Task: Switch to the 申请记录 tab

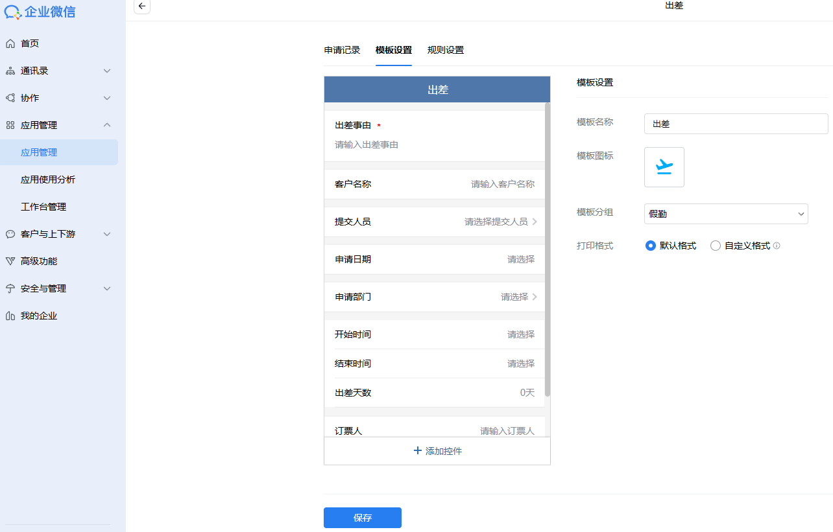Action: (342, 50)
